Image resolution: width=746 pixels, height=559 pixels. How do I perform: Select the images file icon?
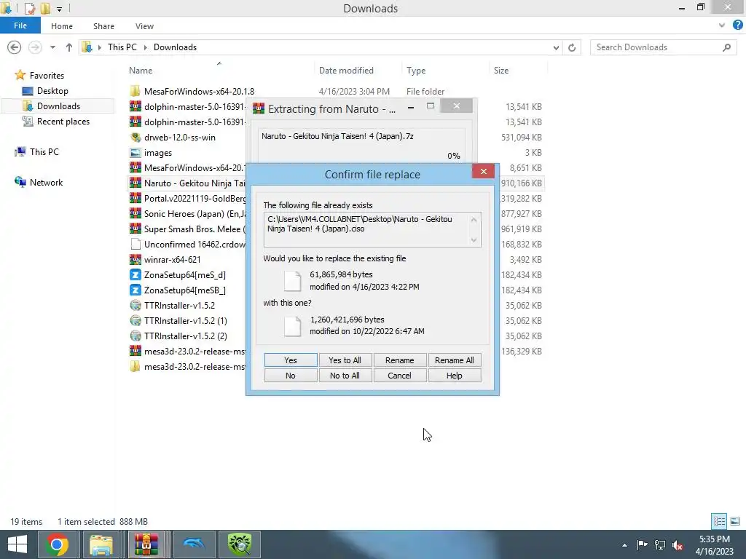pyautogui.click(x=135, y=153)
